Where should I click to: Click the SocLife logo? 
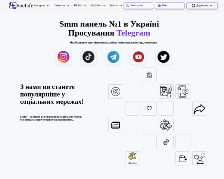(x=21, y=6)
